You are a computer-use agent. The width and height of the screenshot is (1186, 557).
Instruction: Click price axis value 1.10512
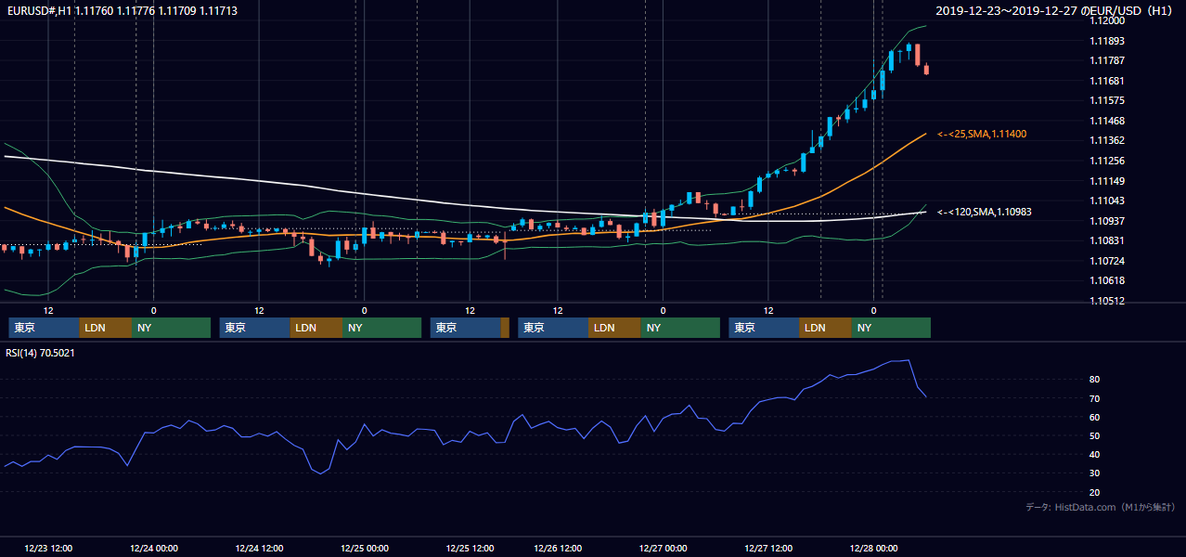tap(1106, 301)
